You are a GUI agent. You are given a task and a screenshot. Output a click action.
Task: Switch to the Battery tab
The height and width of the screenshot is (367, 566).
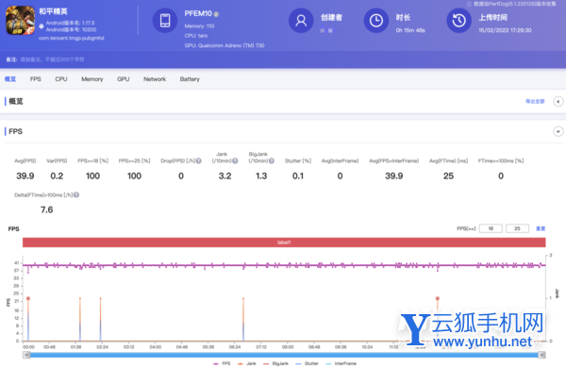(190, 79)
